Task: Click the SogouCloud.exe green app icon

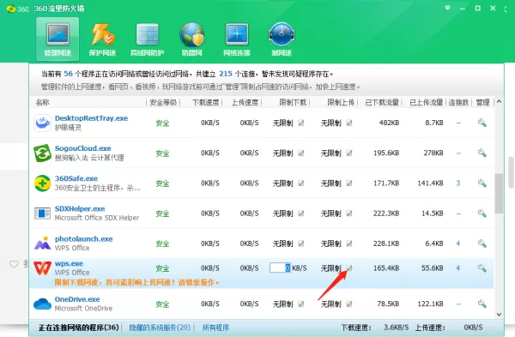Action: click(42, 153)
